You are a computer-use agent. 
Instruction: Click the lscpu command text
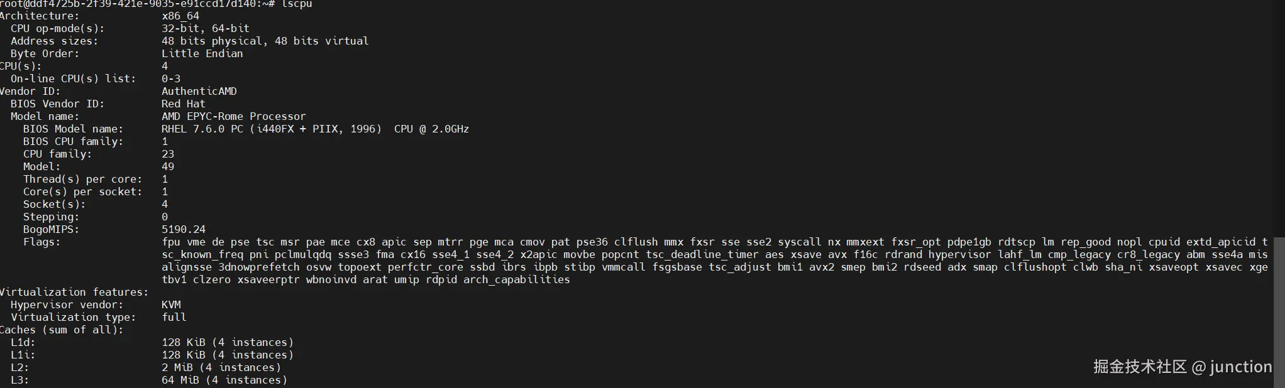297,4
